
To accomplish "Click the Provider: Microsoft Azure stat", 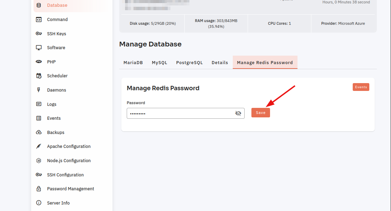I will pyautogui.click(x=343, y=23).
